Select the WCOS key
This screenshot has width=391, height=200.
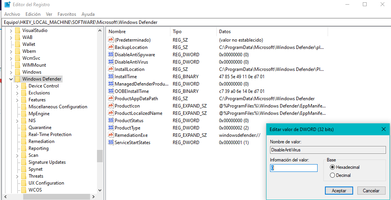tap(35, 190)
